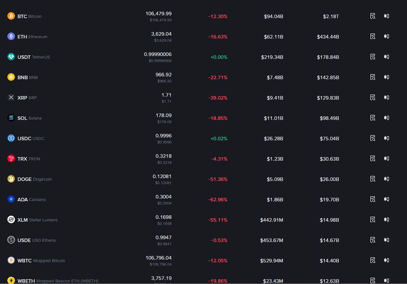
Task: Click the candlestick trade icon for USDC
Action: (x=386, y=138)
